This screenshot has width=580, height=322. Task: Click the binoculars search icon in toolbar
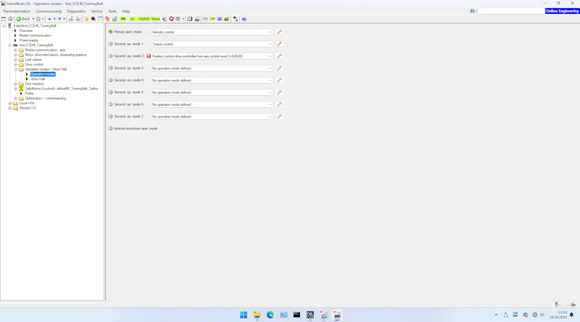point(93,19)
